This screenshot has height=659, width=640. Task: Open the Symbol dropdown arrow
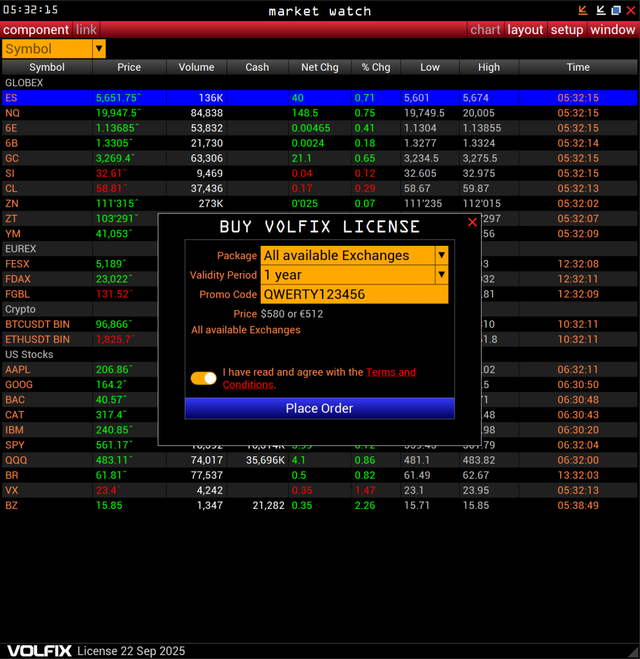[x=99, y=49]
